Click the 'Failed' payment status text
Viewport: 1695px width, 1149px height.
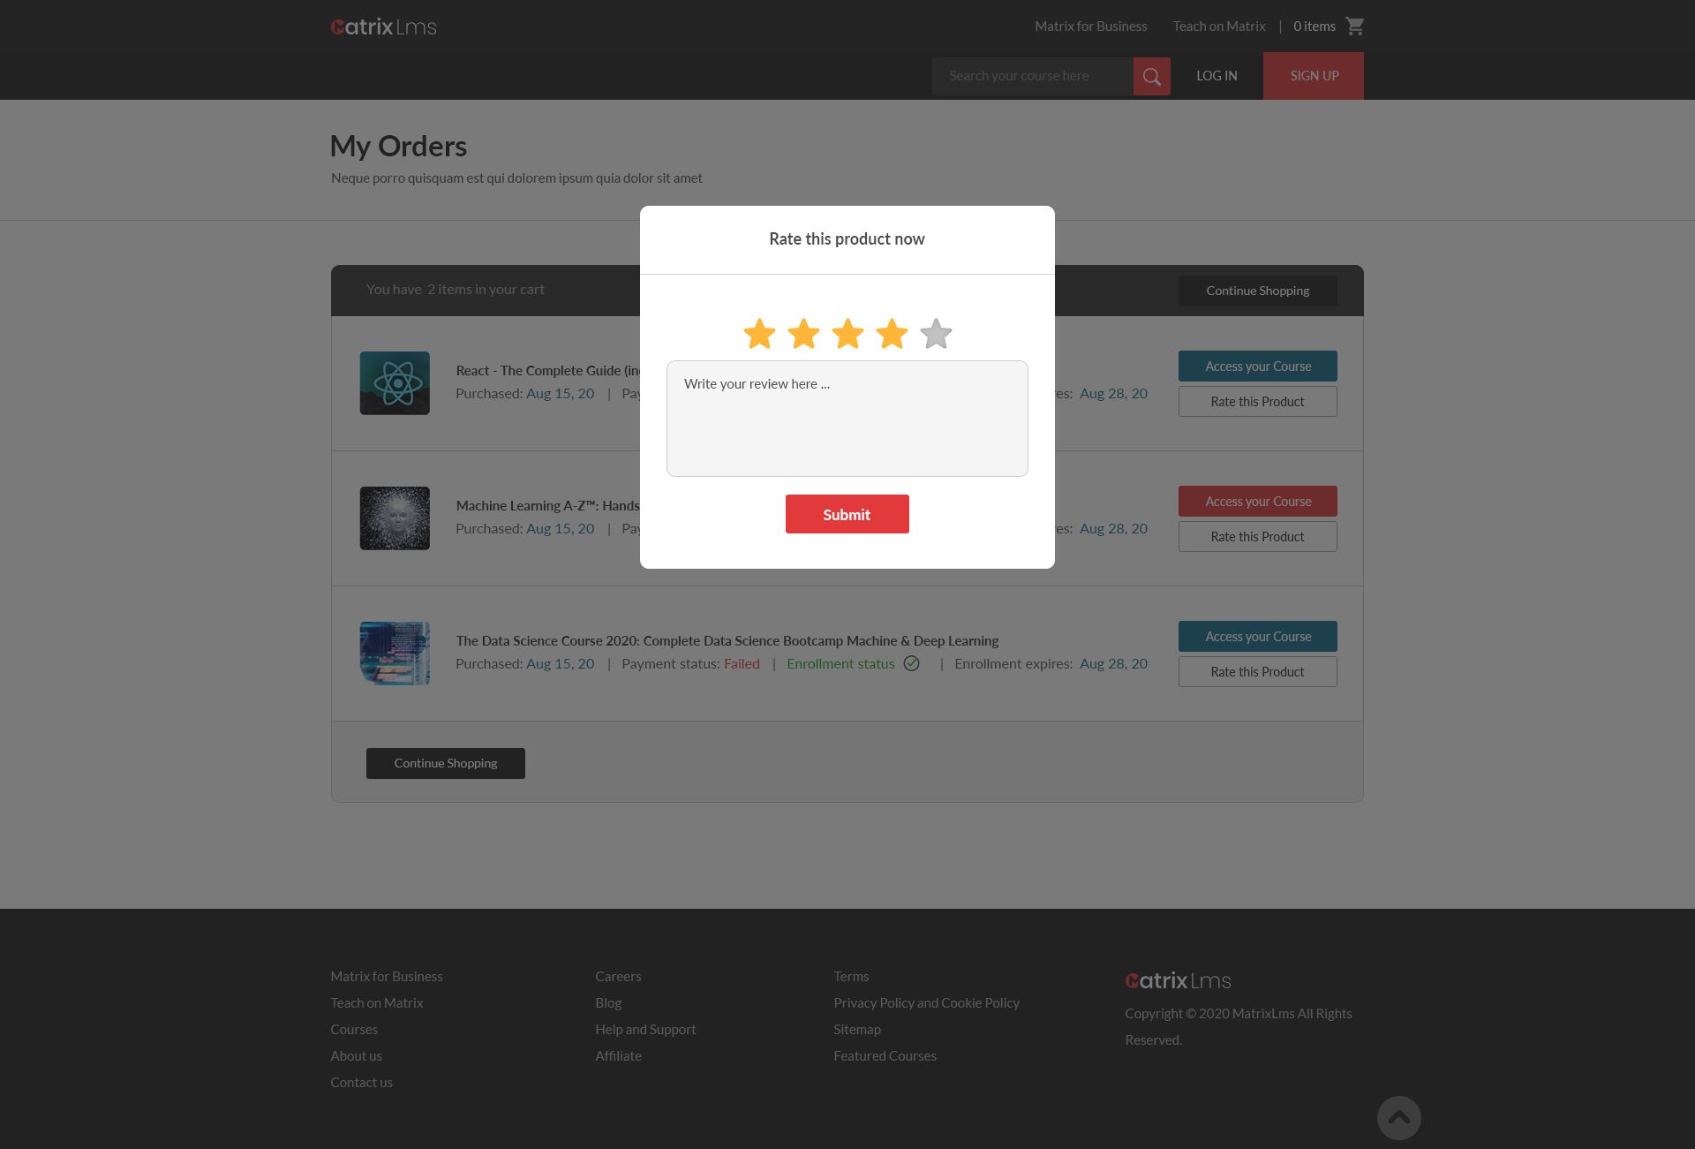pyautogui.click(x=742, y=663)
